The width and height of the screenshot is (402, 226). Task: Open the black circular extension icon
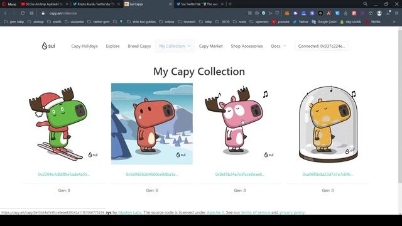click(320, 13)
